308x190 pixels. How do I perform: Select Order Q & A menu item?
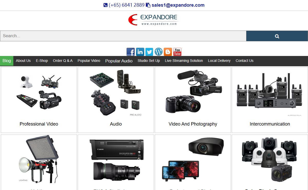click(63, 61)
